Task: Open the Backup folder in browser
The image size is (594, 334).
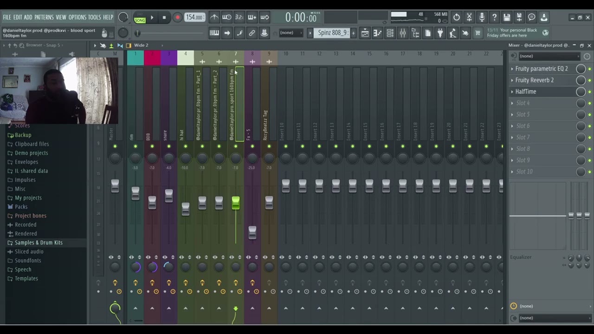Action: (x=23, y=135)
